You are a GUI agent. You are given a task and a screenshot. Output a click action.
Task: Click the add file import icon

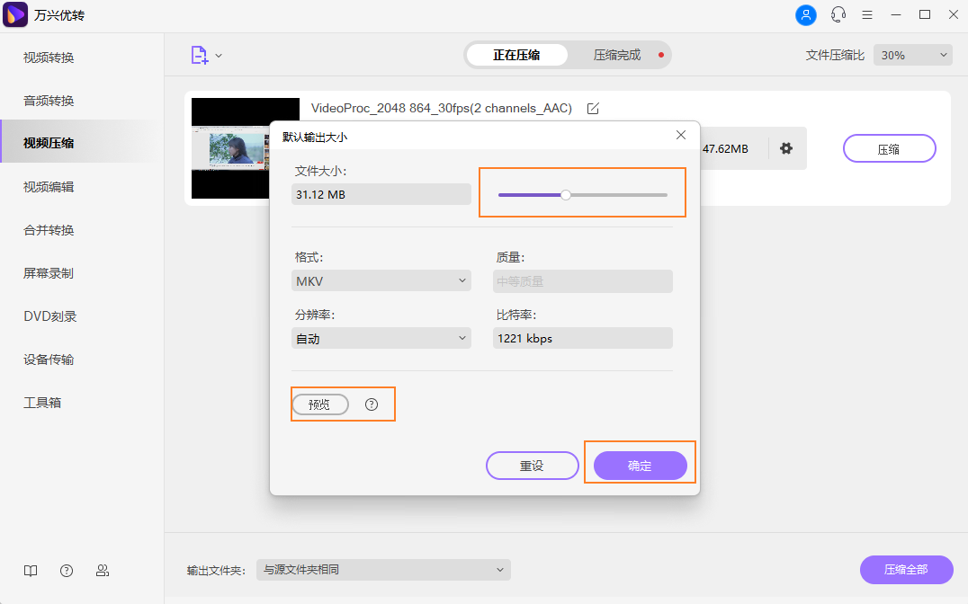[200, 55]
